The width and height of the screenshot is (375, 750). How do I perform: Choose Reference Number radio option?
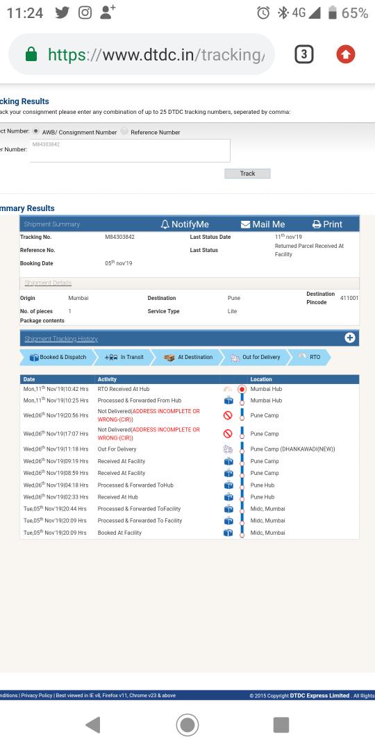click(124, 131)
